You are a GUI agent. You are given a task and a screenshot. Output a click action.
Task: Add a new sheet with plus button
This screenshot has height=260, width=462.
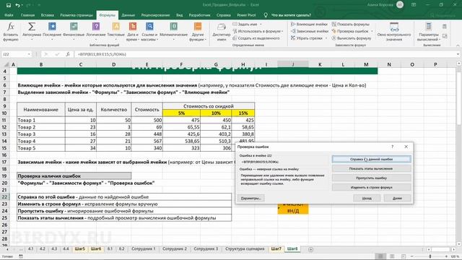point(310,249)
